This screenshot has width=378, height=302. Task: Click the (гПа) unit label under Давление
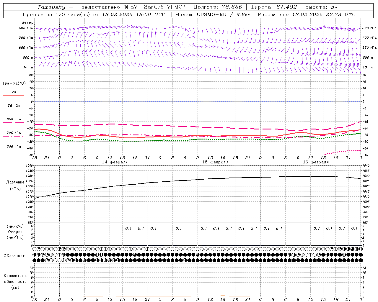(15, 189)
